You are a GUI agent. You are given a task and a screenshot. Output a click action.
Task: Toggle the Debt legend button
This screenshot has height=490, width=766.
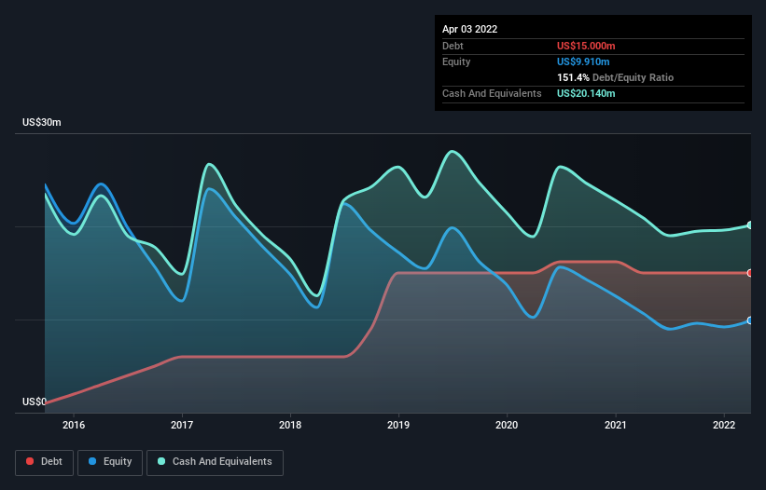coord(45,462)
